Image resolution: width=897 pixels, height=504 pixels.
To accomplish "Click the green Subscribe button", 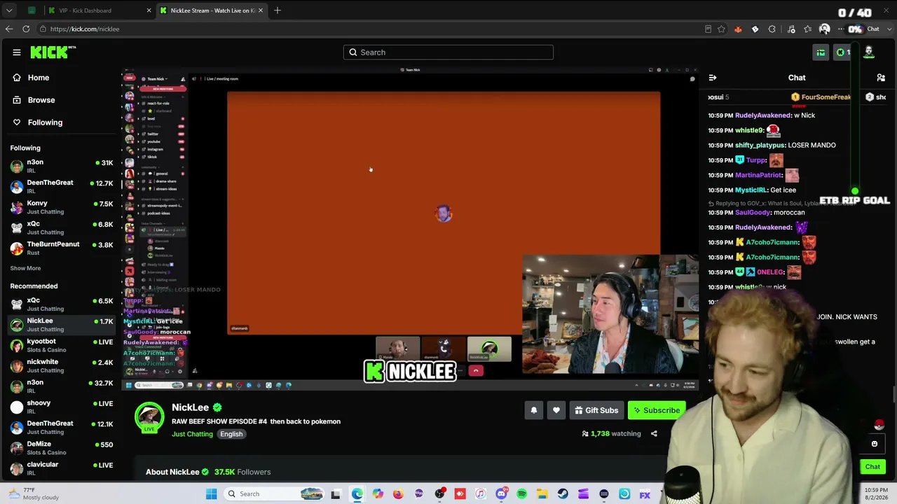I will [x=656, y=410].
